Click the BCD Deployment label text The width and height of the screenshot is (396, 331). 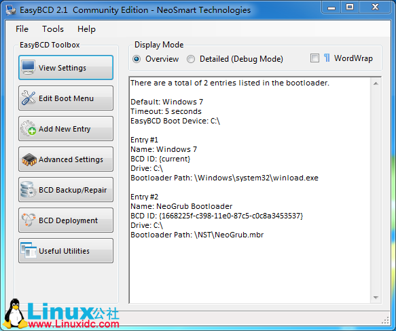coord(68,220)
